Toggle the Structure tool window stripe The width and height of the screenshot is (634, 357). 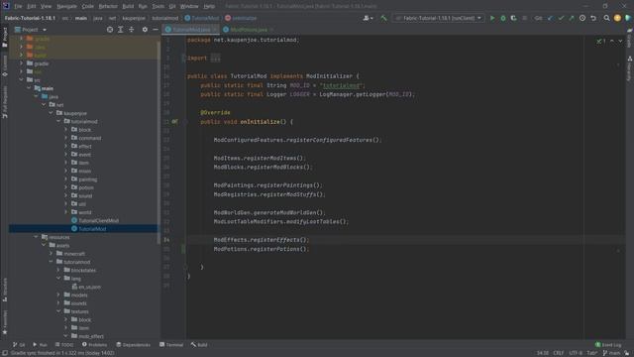[x=5, y=290]
